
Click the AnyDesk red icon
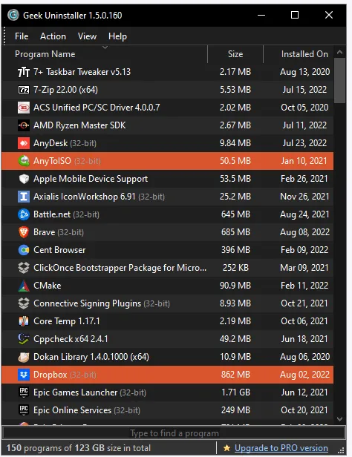(24, 143)
